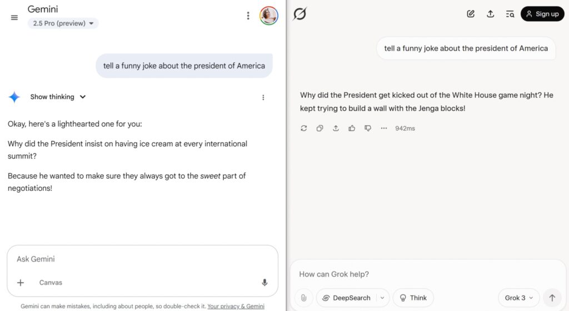Select the Canvas option in Gemini input
569x311 pixels.
(51, 282)
